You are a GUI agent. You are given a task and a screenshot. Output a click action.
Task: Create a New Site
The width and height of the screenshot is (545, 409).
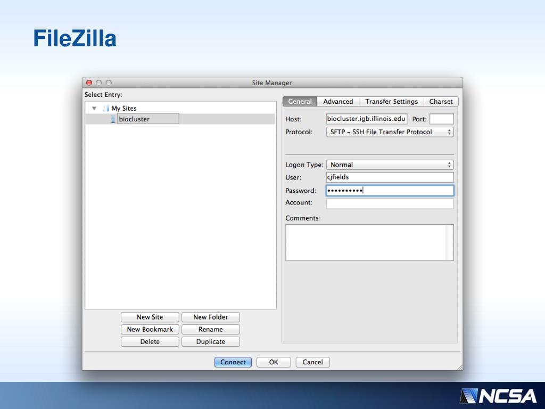150,317
